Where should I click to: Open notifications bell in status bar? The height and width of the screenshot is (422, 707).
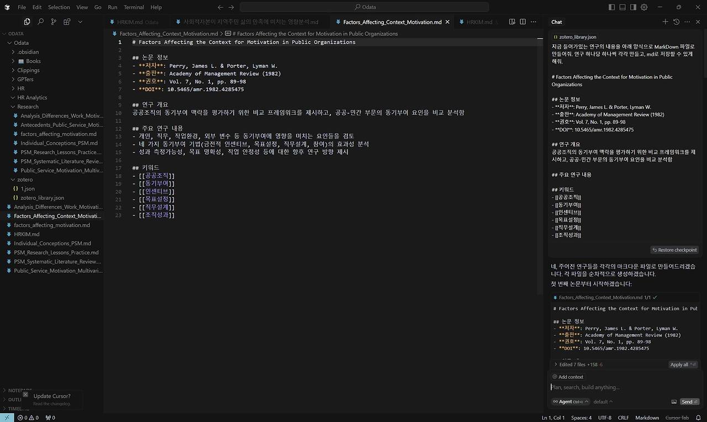click(x=698, y=418)
